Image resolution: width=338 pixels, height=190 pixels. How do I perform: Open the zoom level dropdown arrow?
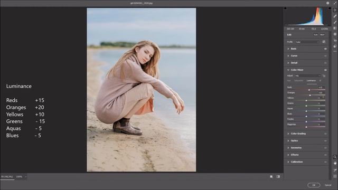(x=26, y=177)
